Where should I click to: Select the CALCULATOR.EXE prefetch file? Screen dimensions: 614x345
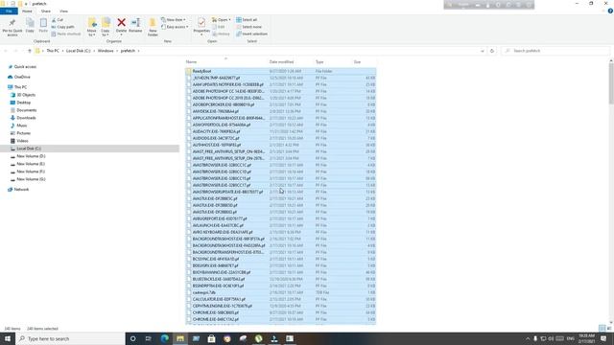[x=281, y=299]
